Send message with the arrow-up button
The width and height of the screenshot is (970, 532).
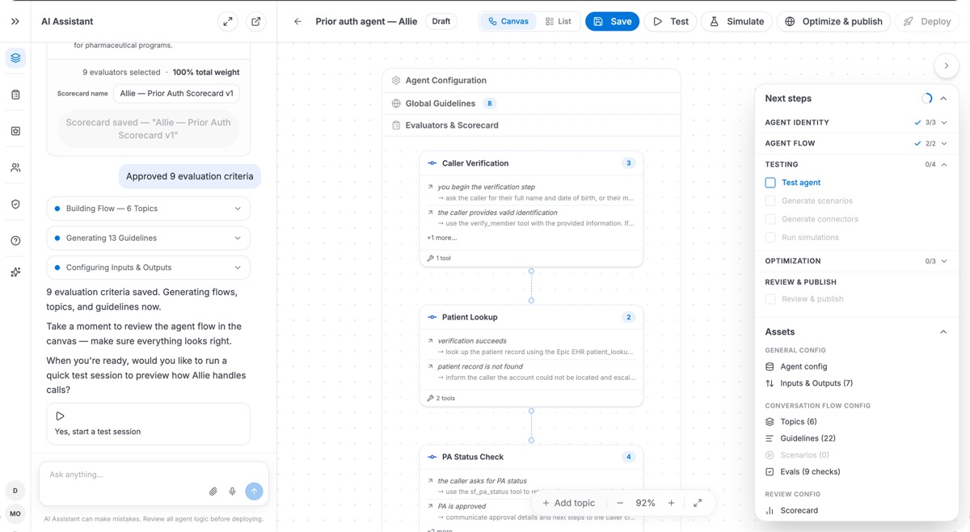[x=254, y=491]
